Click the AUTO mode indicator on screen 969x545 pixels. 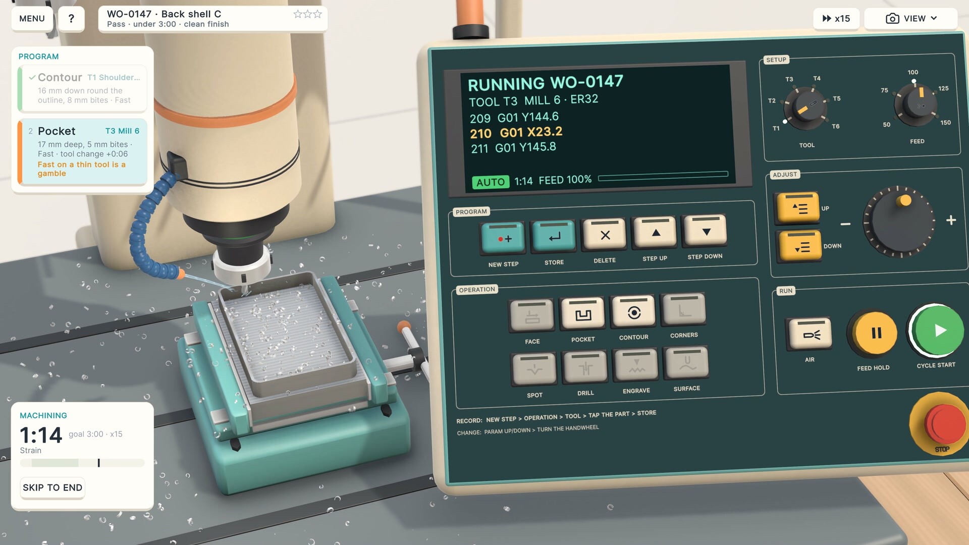[491, 182]
